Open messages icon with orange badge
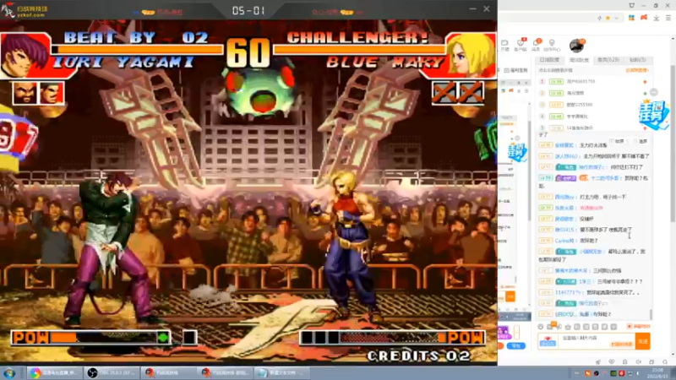Screen dimensions: 676x380 pos(537,45)
